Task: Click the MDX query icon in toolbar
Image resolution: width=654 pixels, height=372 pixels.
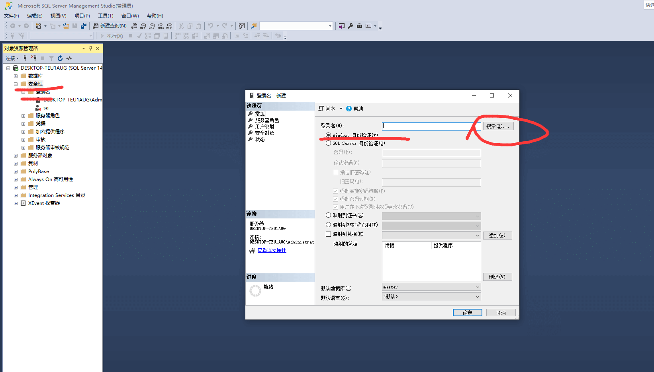Action: pyautogui.click(x=143, y=26)
